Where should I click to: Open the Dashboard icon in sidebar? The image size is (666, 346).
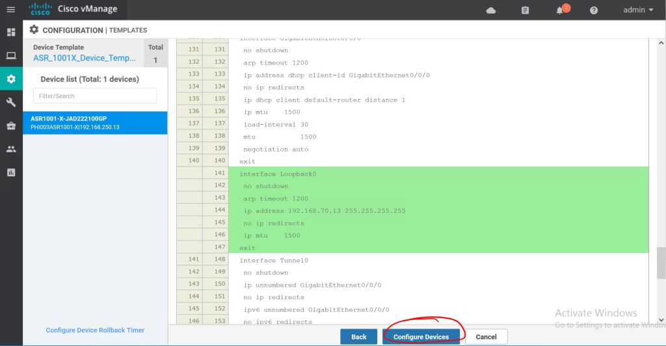tap(11, 32)
